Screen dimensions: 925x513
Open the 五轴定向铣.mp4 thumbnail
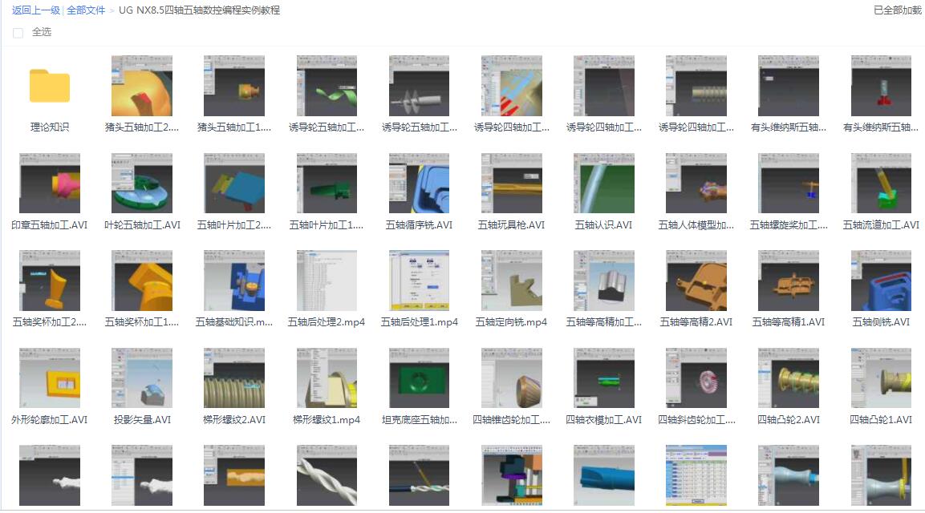click(x=512, y=280)
